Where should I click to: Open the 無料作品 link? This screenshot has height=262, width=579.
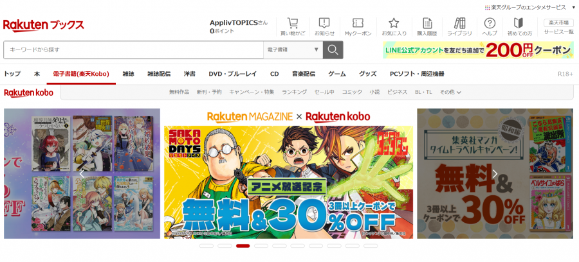click(179, 92)
